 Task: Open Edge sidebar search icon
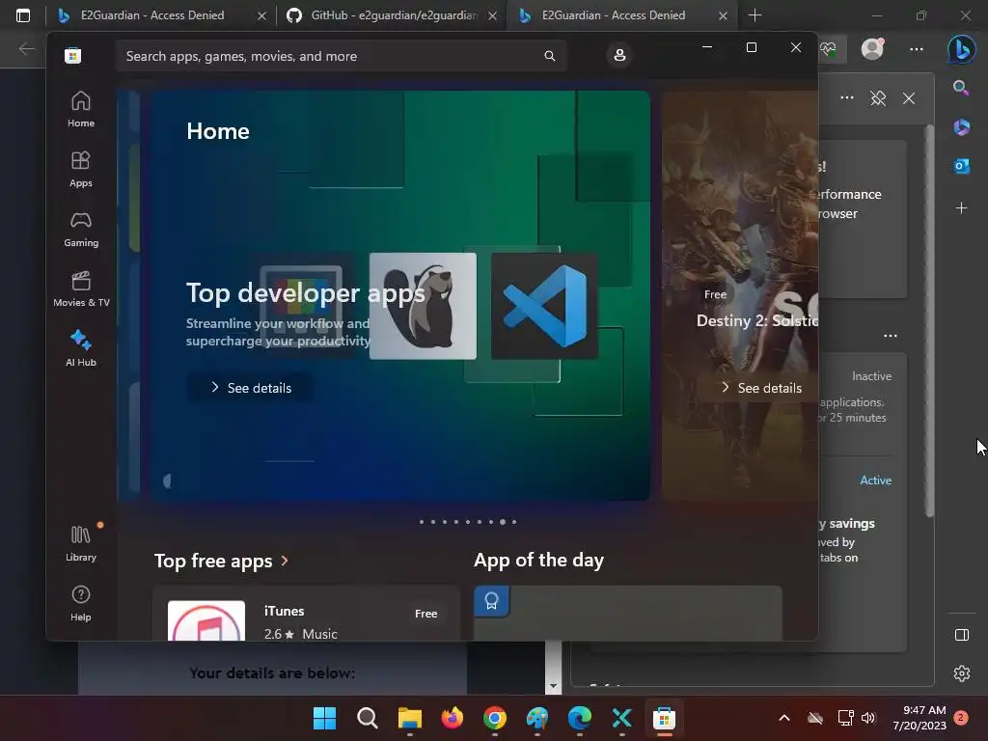(x=961, y=88)
